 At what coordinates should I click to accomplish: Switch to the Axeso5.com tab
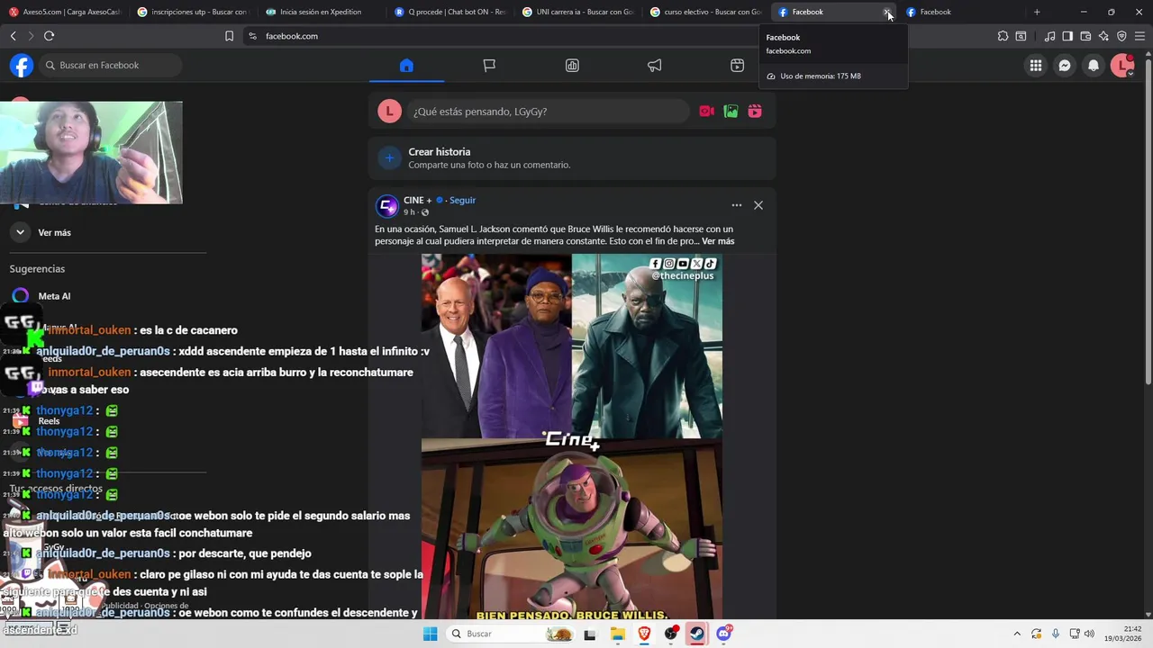[64, 12]
